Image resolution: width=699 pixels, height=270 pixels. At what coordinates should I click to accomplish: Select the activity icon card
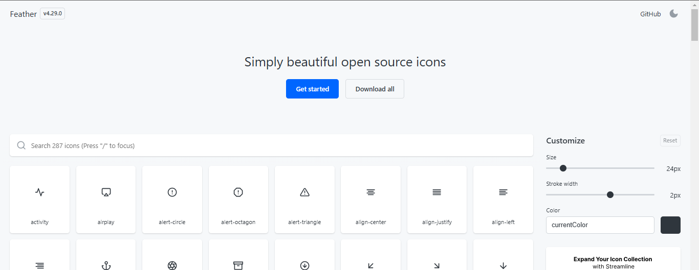pyautogui.click(x=39, y=200)
